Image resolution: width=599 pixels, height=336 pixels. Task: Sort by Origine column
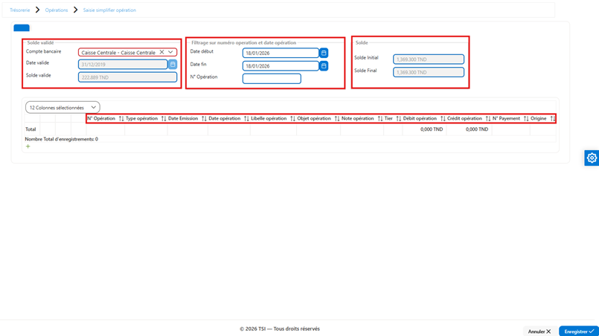click(552, 118)
